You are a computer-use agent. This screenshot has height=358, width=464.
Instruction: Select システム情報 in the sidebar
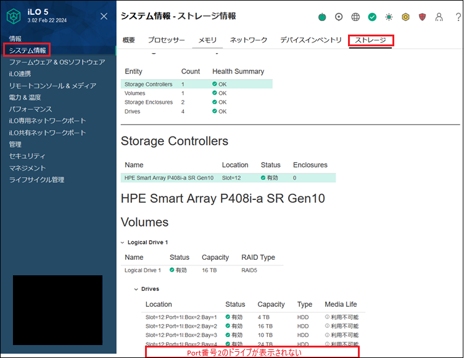(27, 51)
